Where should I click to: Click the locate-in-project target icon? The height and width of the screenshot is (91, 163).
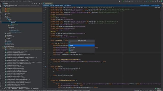pos(32,3)
